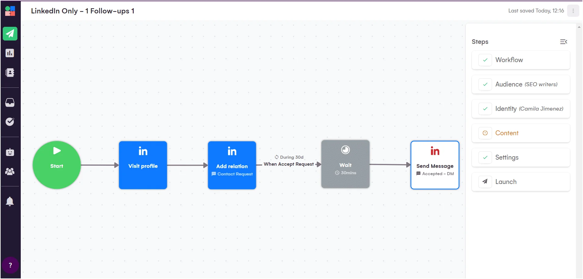Open the robot AI assistant sidebar icon
Viewport: 583px width, 279px height.
(x=10, y=152)
